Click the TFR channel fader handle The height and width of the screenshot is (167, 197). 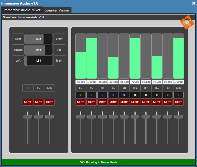146,117
